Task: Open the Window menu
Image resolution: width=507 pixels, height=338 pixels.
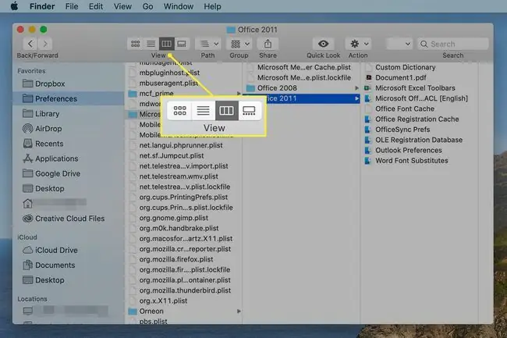Action: (178, 6)
